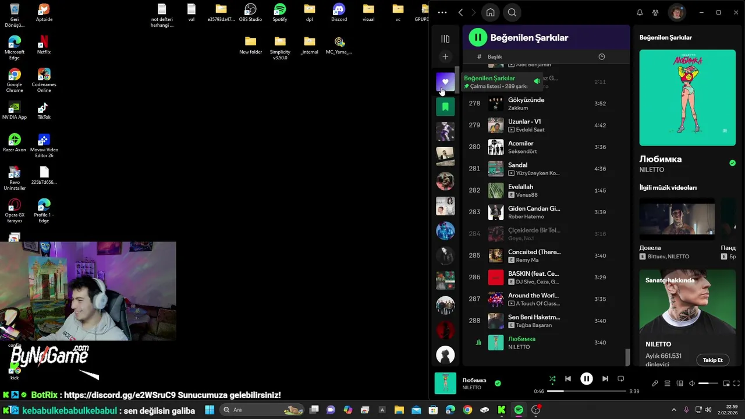Create a new playlist with plus button
The width and height of the screenshot is (745, 419).
[445, 56]
